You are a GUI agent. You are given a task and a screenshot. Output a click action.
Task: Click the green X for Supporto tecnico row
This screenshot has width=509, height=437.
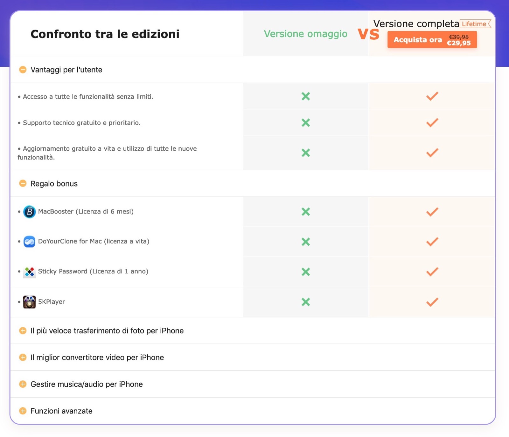point(306,123)
